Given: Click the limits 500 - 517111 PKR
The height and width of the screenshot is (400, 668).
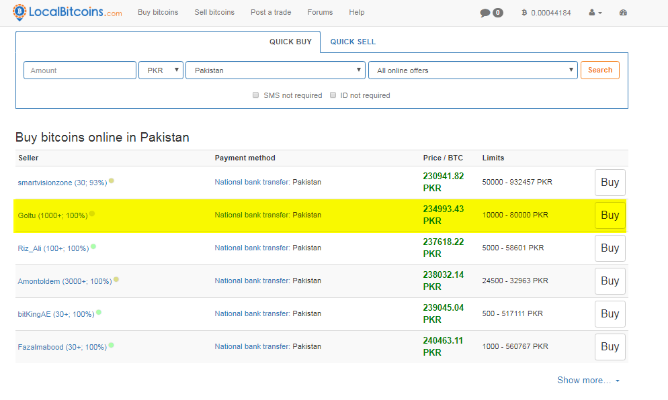Looking at the screenshot, I should pyautogui.click(x=513, y=313).
